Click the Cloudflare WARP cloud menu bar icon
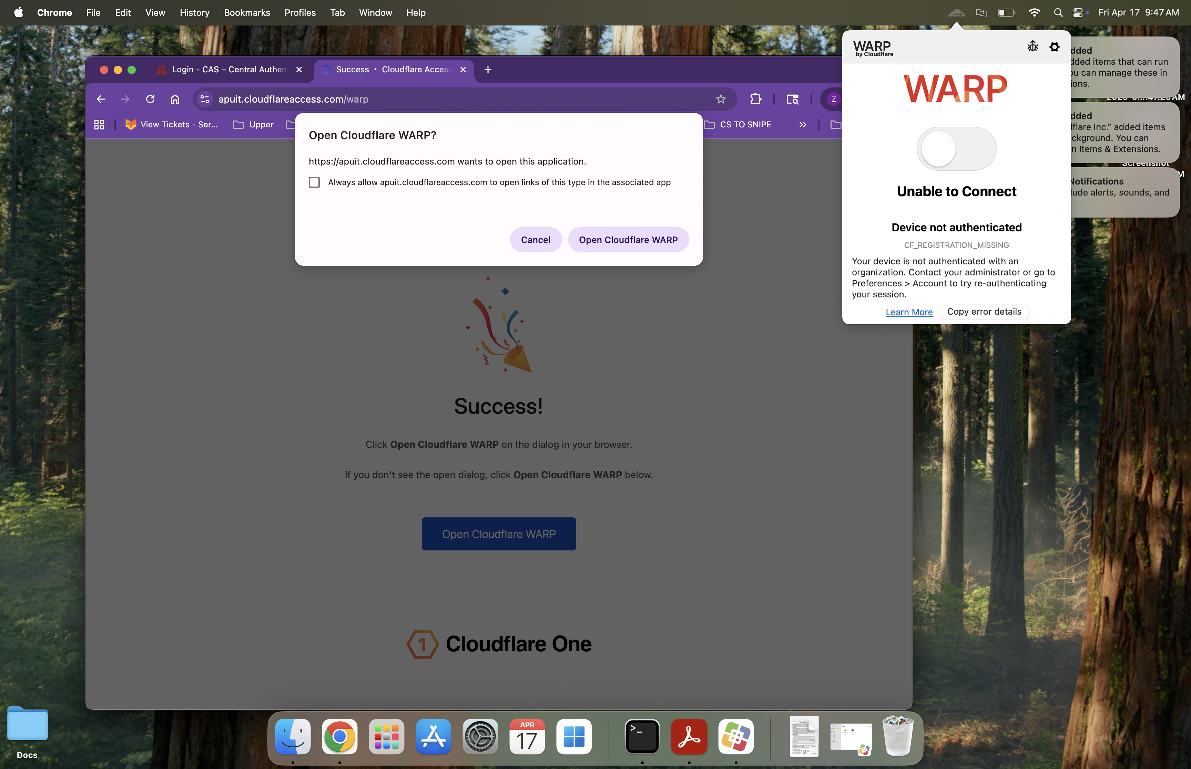Viewport: 1191px width, 769px height. tap(956, 12)
